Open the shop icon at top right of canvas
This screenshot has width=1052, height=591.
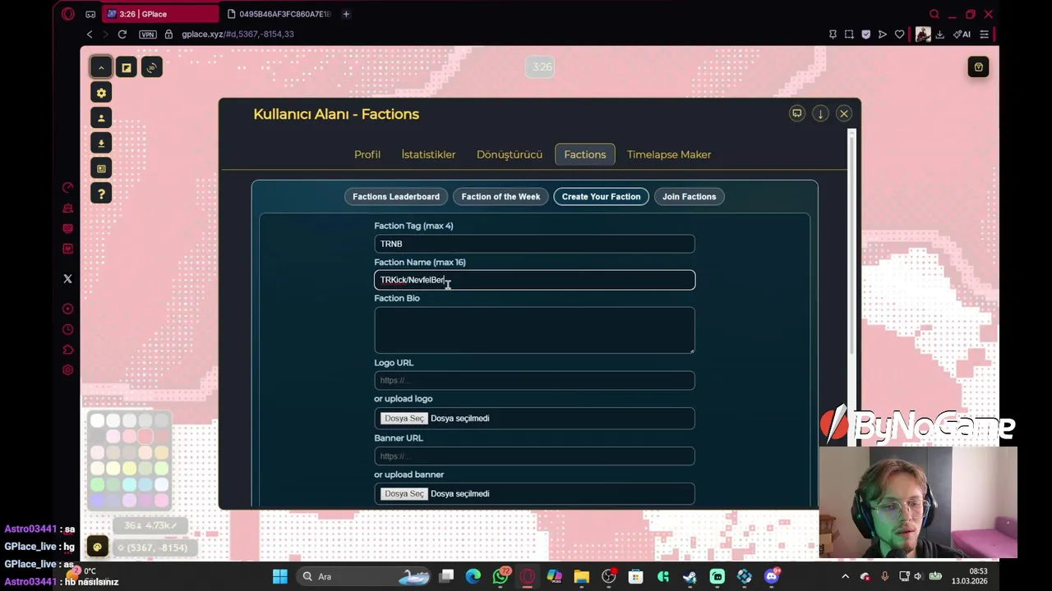(978, 67)
